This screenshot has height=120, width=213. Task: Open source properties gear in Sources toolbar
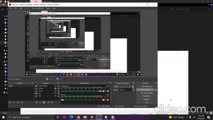[x=44, y=102]
